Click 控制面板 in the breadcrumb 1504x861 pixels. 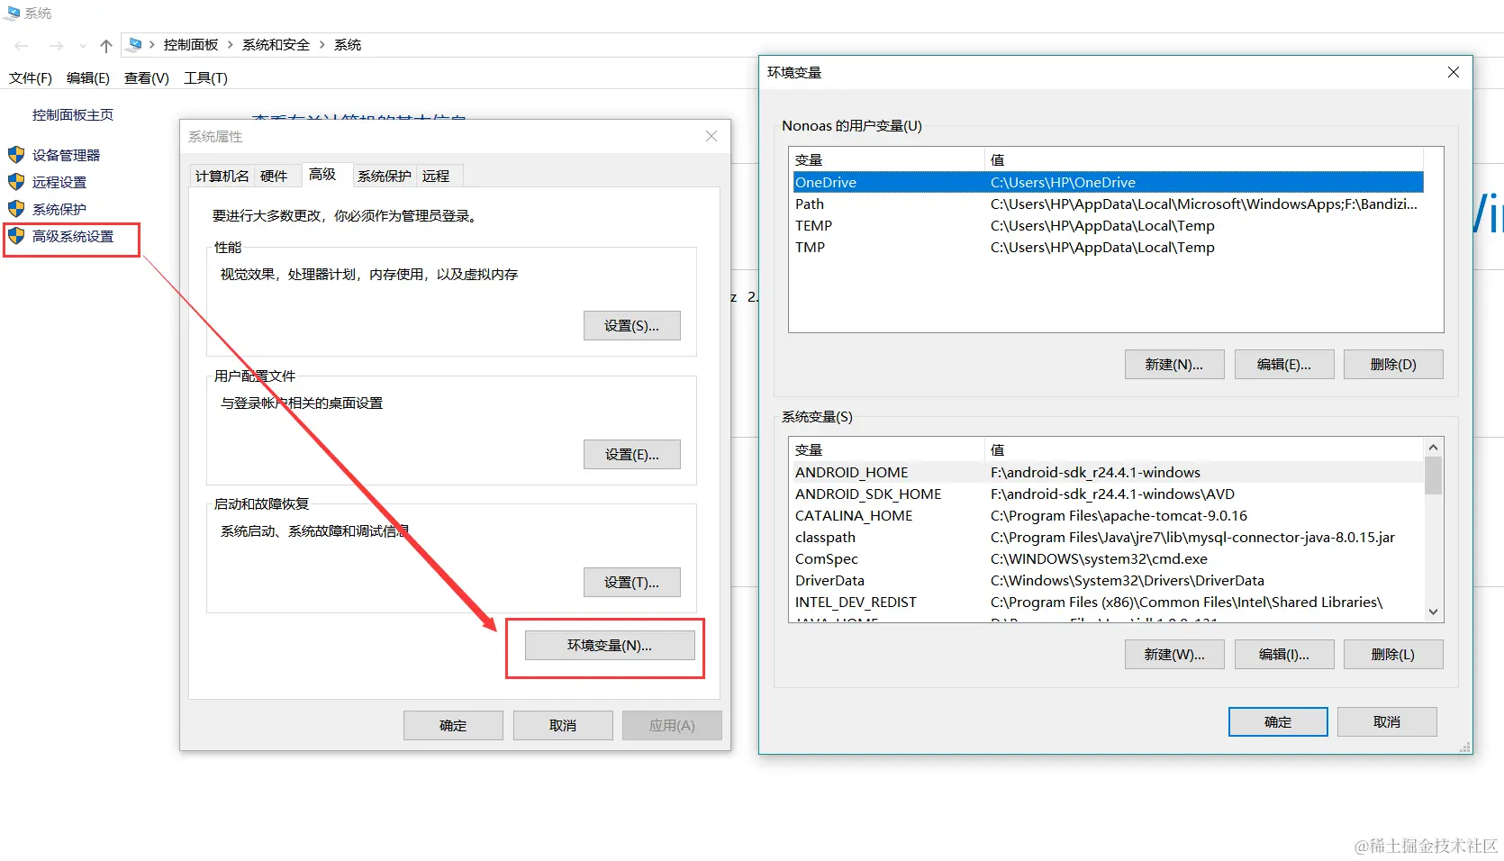pos(191,44)
